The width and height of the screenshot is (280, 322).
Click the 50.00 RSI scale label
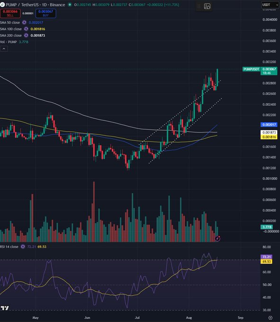(x=267, y=285)
